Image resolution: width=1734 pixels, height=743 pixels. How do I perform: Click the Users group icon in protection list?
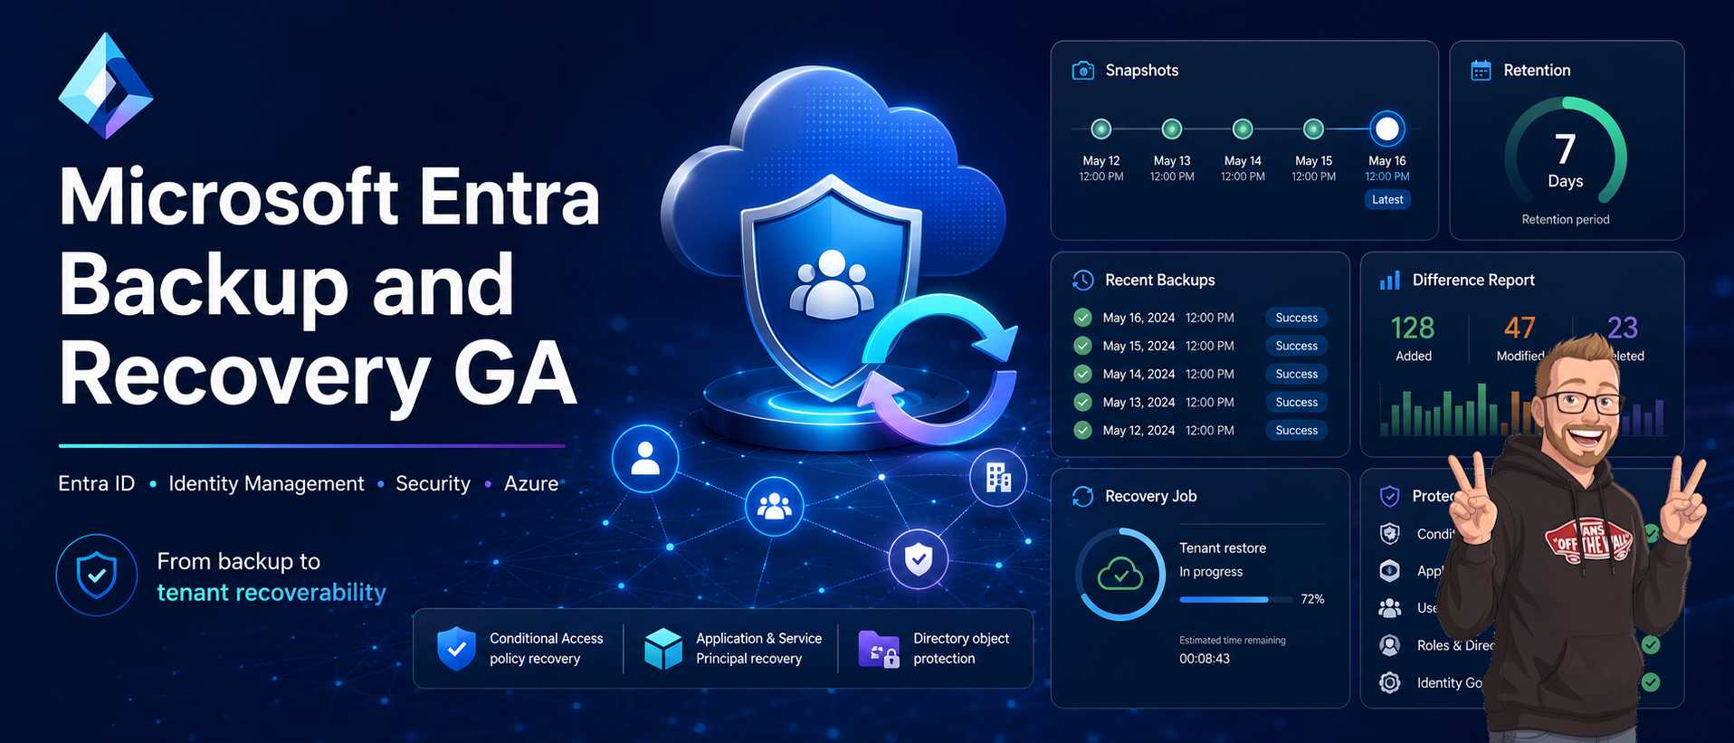(x=1390, y=608)
